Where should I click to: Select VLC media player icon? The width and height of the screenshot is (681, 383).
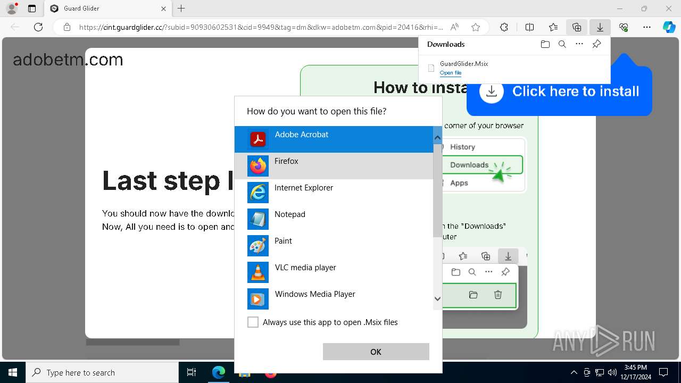(x=258, y=272)
